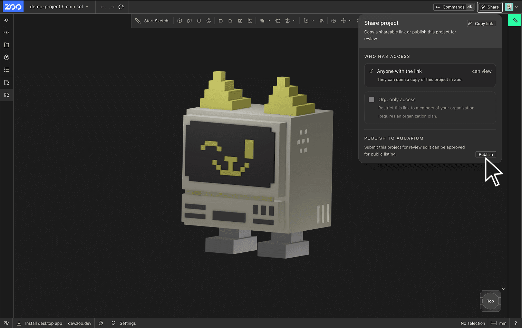Open the variables panel
The height and width of the screenshot is (328, 522).
pos(7,57)
